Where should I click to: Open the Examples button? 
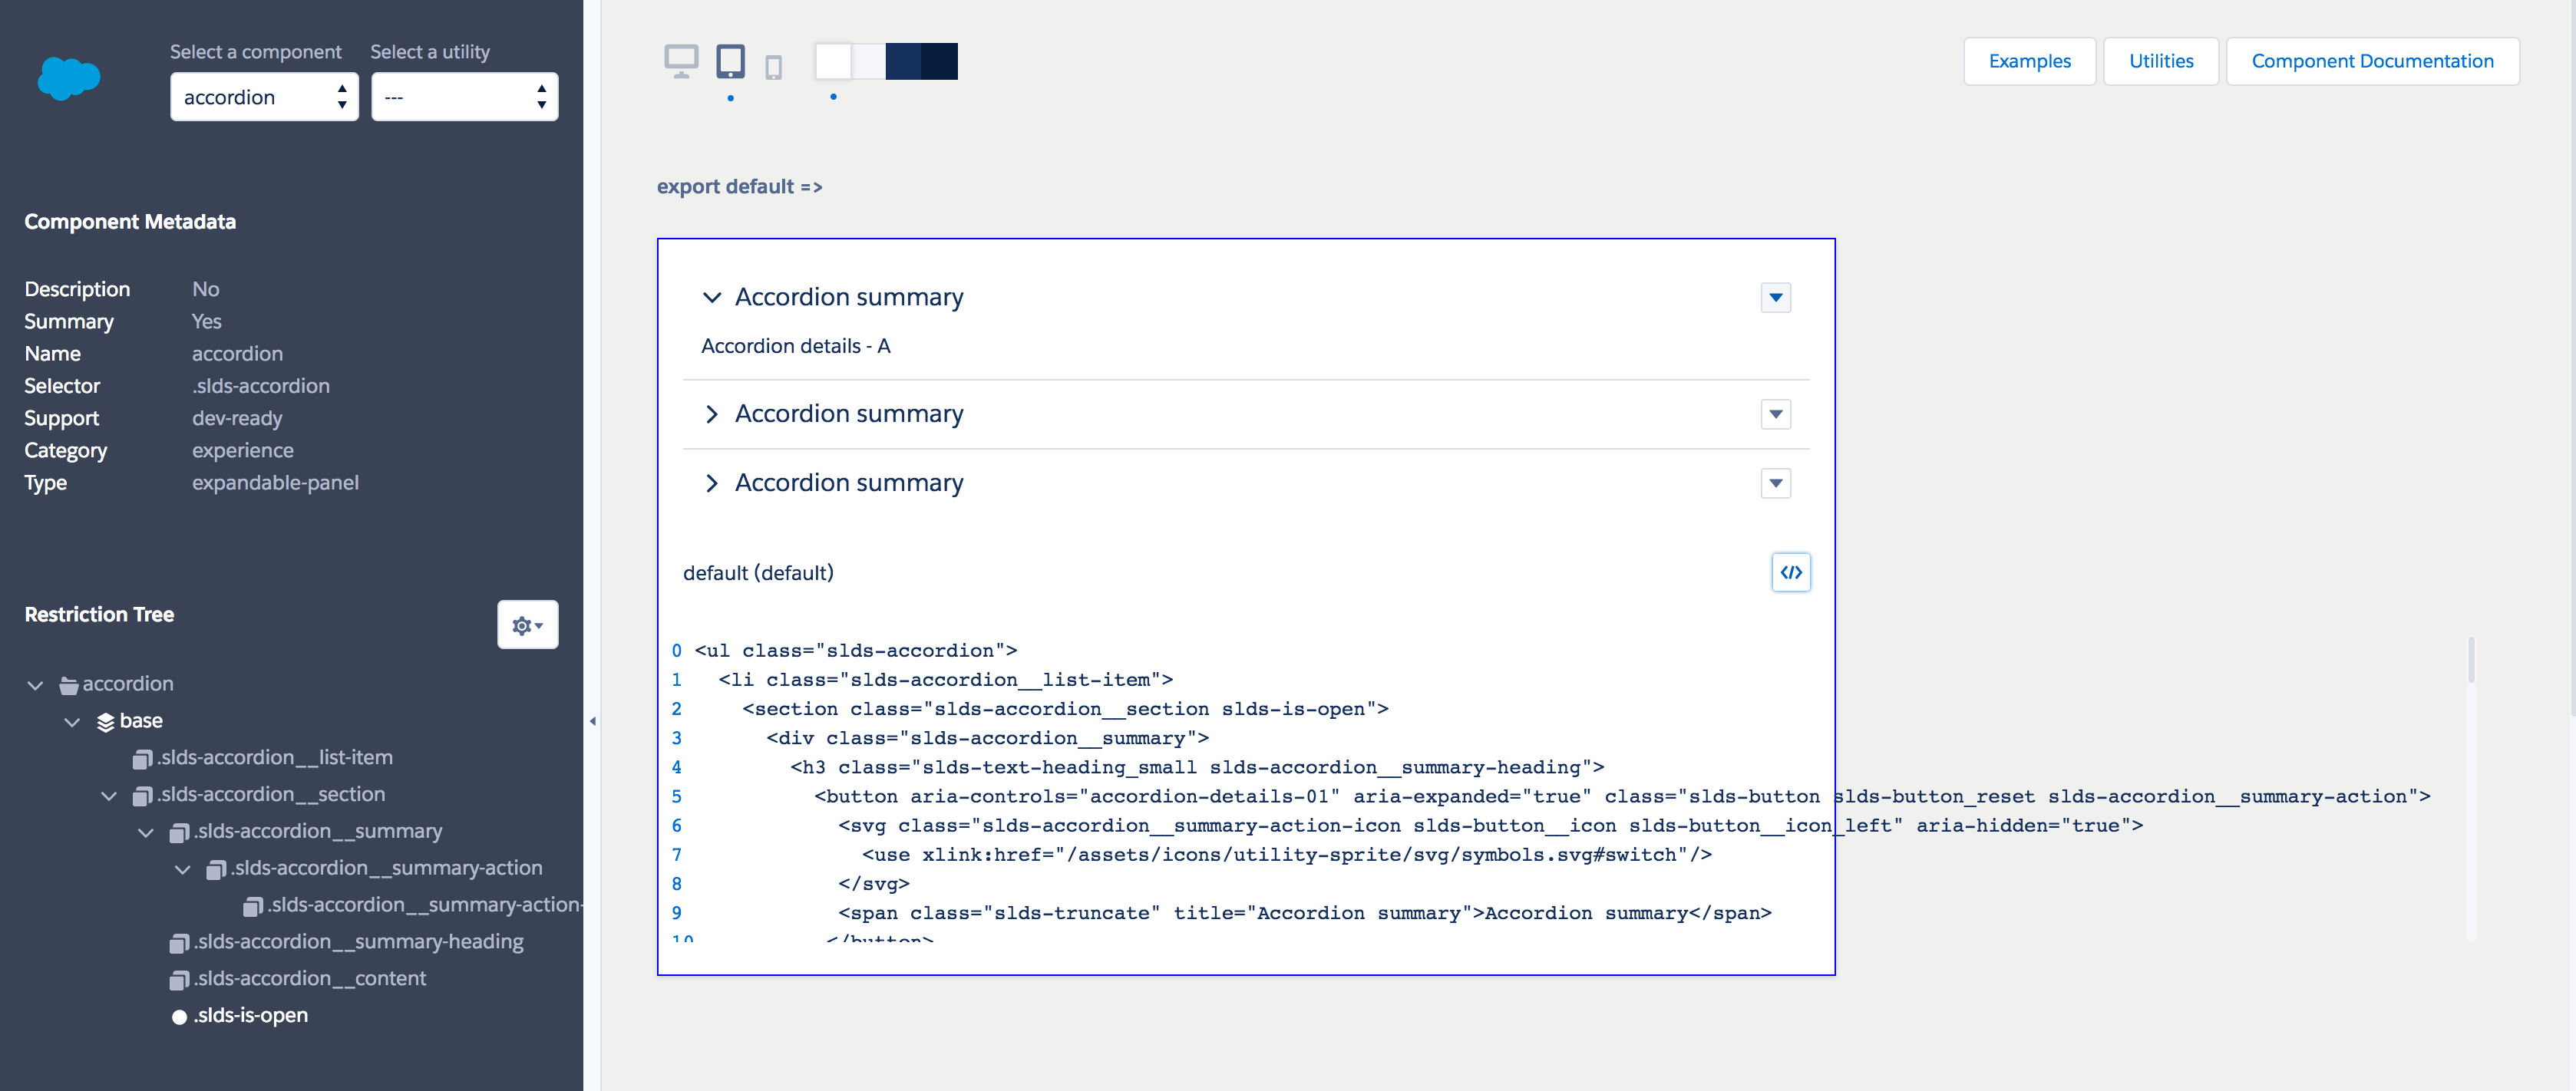point(2029,61)
